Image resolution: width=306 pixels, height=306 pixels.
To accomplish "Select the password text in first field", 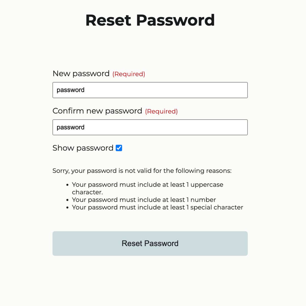I will point(71,90).
